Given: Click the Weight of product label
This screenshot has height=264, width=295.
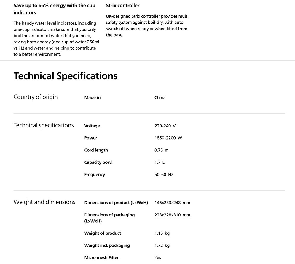Looking at the screenshot, I should [103, 233].
